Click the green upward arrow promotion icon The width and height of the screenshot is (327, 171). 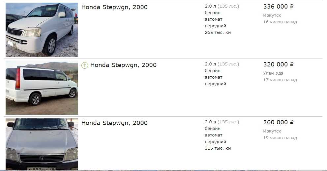[x=85, y=65]
